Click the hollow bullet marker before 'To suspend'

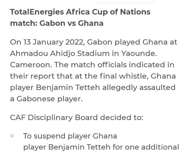coord(12,136)
